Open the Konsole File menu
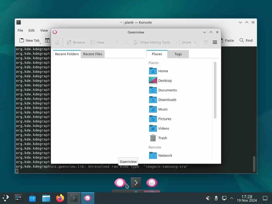Viewport: 272px width, 204px height. 20,30
